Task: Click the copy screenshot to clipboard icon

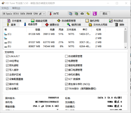Action: 76,14
